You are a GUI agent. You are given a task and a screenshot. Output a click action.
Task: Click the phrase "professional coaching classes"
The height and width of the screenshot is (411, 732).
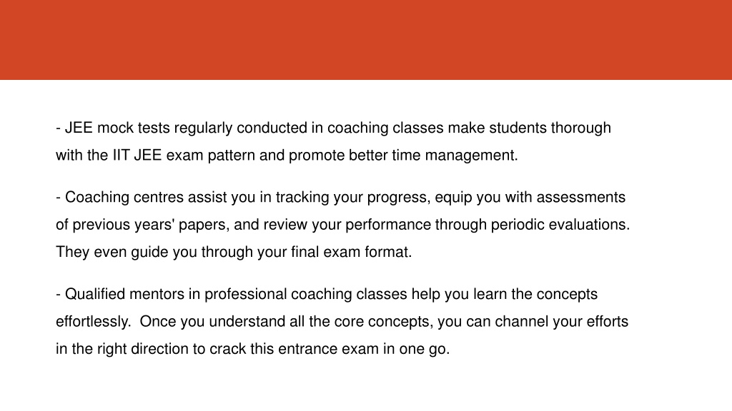click(306, 295)
